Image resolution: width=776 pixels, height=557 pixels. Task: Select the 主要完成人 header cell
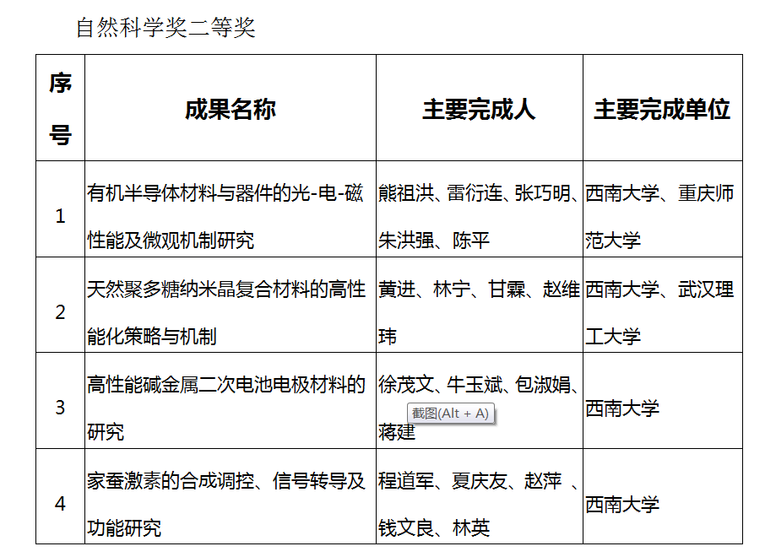(479, 109)
